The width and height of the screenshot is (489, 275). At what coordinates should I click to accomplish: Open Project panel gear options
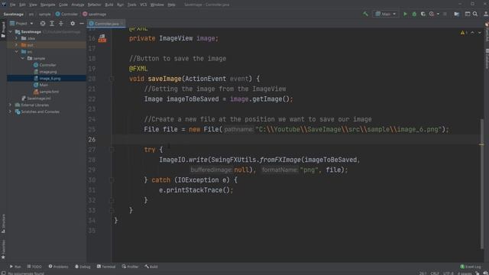[73, 24]
